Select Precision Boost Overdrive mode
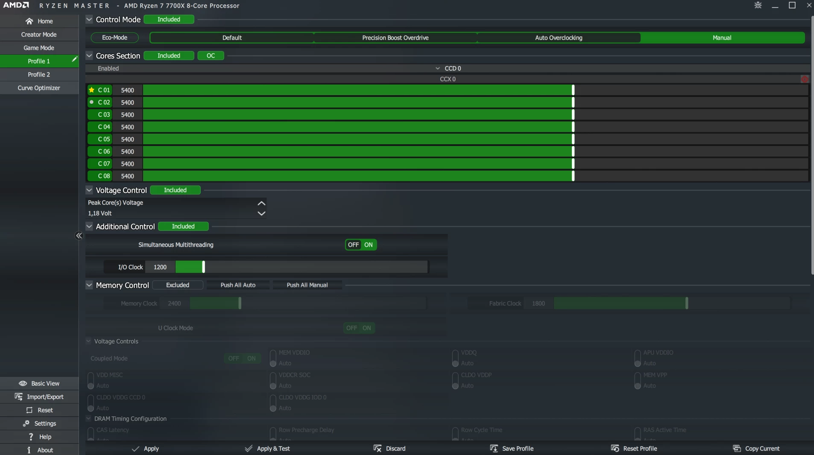The height and width of the screenshot is (455, 814). [x=395, y=38]
